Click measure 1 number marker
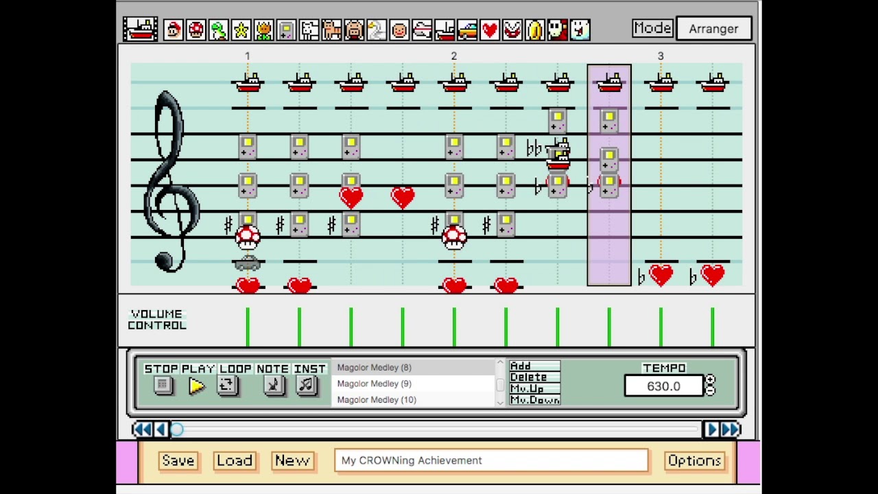This screenshot has width=878, height=494. pyautogui.click(x=248, y=56)
